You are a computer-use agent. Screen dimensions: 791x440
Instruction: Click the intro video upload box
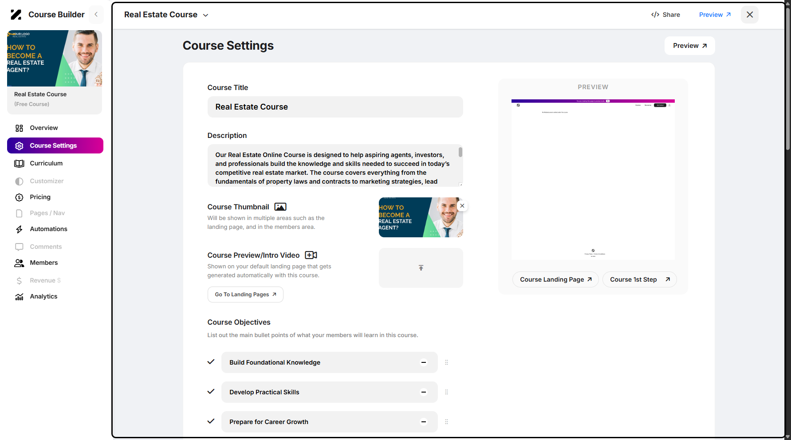pos(421,268)
